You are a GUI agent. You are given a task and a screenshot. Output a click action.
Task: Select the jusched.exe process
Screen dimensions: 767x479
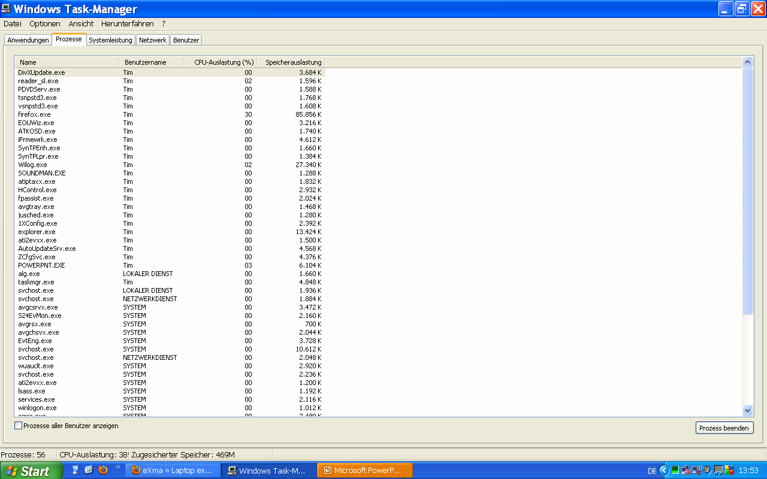(170, 215)
